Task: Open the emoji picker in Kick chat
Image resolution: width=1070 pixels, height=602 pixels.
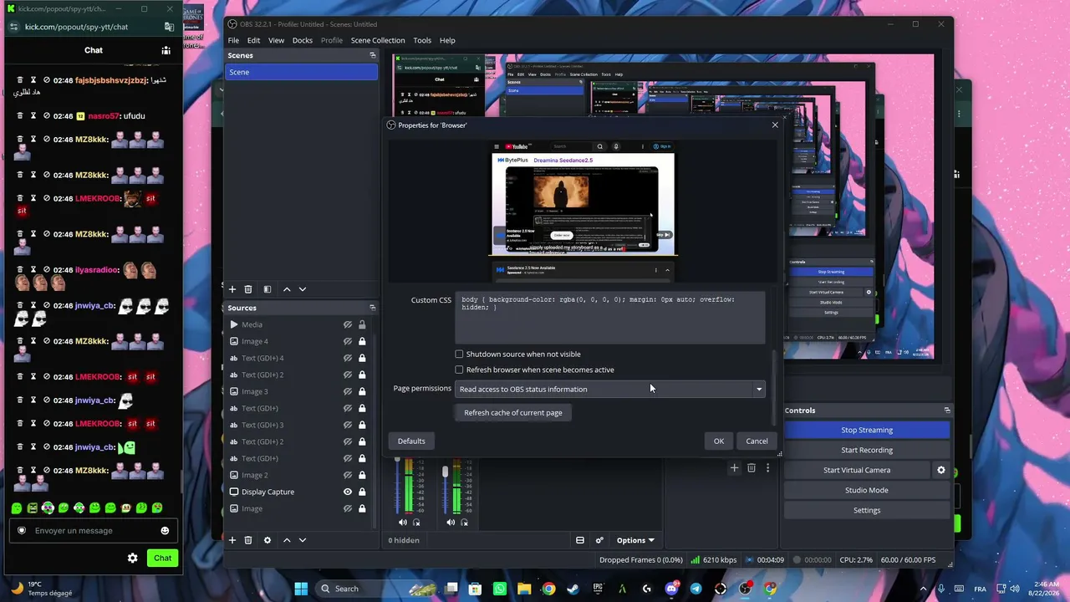Action: click(x=165, y=530)
